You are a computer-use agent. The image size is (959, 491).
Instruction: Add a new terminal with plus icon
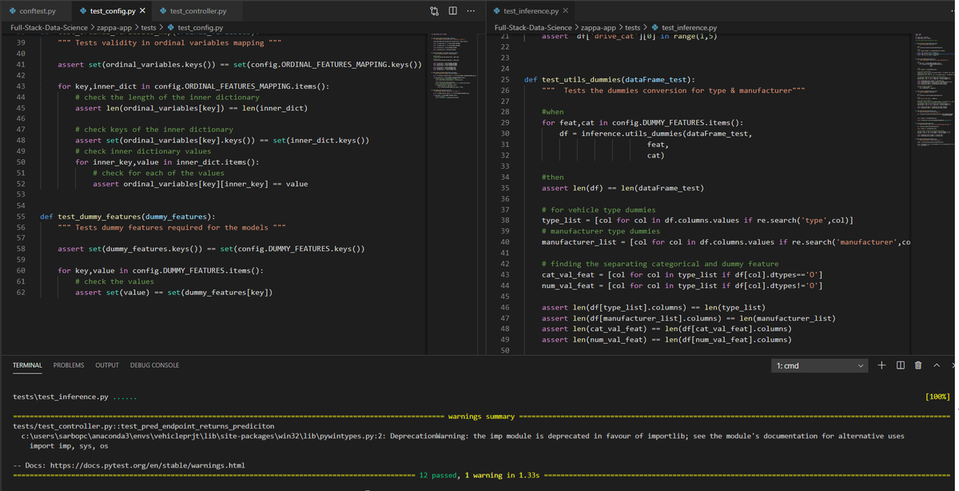click(x=881, y=365)
